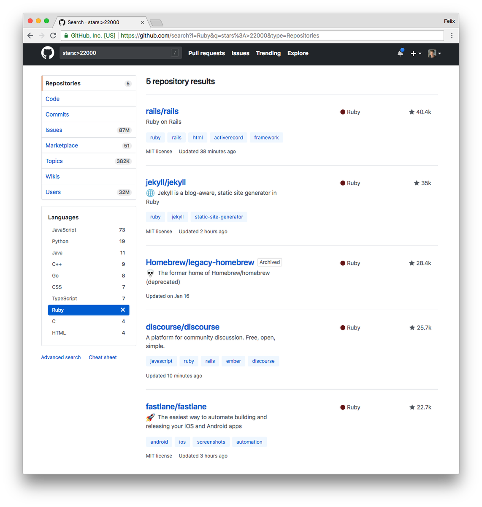Click the static-site-generator topic tag
The width and height of the screenshot is (482, 507).
point(219,217)
